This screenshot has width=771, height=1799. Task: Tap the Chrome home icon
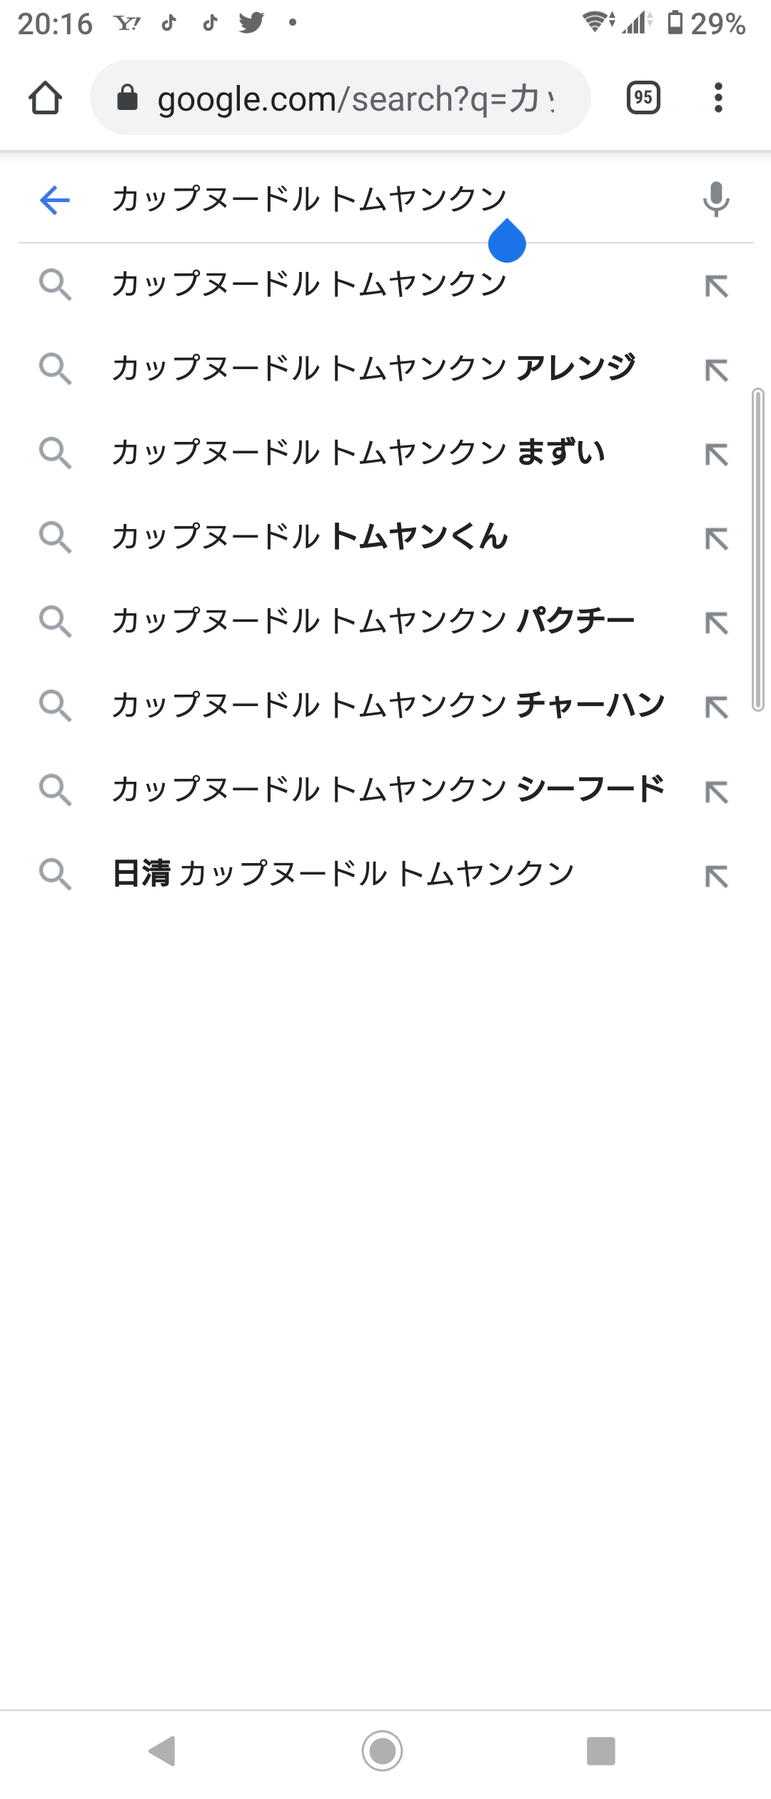pos(45,98)
